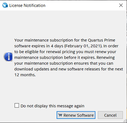Screen dimensions: 127x123
Task: Enable Do not display this message again
Action: [x=17, y=106]
